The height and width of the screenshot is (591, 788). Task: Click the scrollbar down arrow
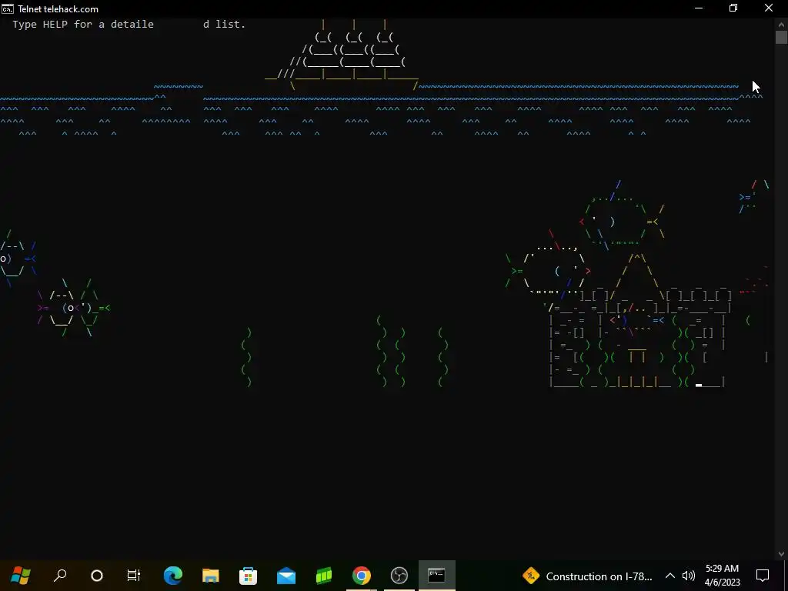coord(781,554)
